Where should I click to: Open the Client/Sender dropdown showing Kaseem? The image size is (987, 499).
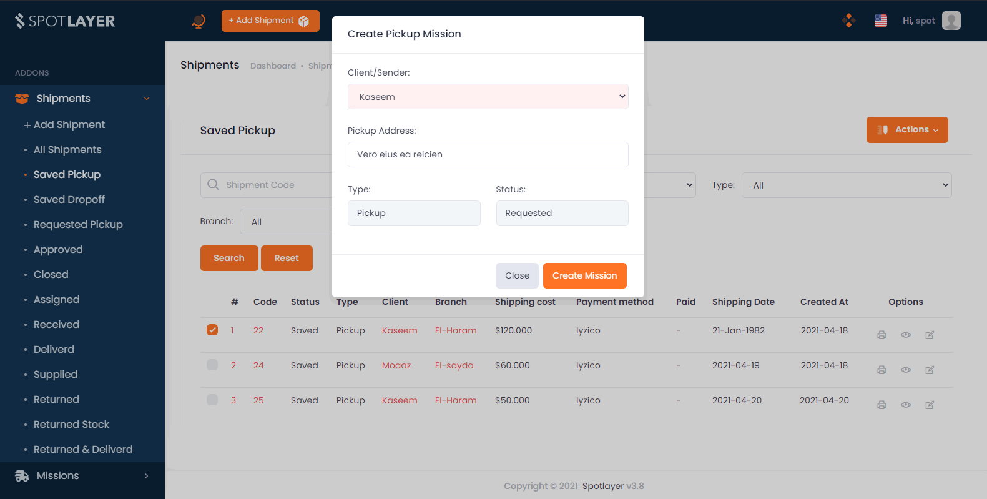pyautogui.click(x=488, y=97)
